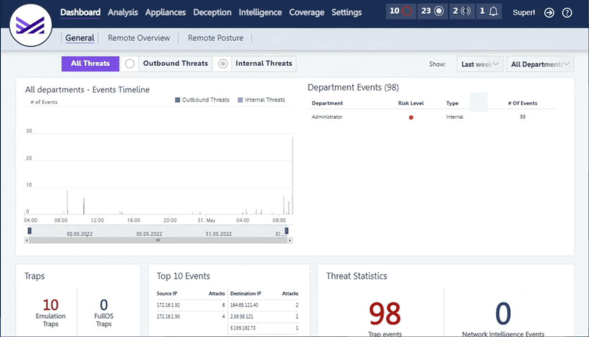Sort by Type column header
This screenshot has width=589, height=337.
(x=452, y=103)
